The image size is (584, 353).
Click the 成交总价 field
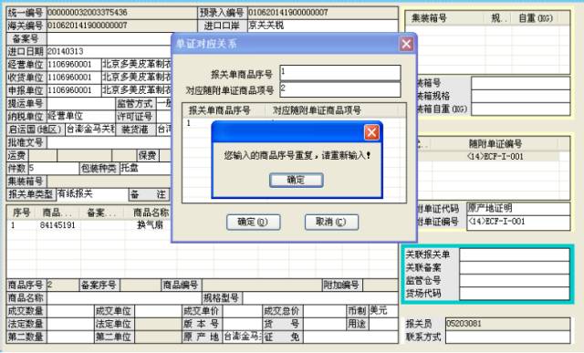point(324,311)
